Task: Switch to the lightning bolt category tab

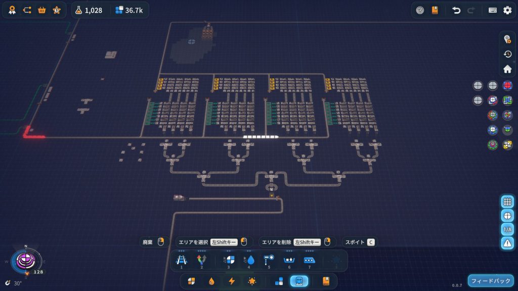Action: (x=232, y=281)
